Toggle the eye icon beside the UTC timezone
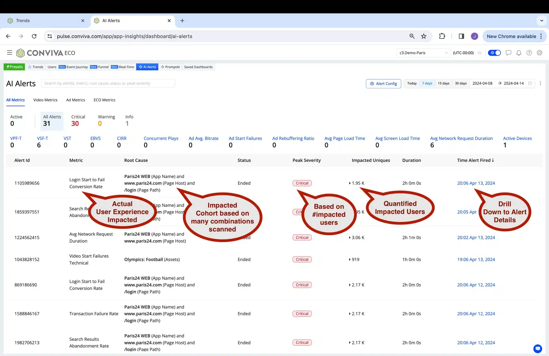549x356 pixels. [480, 53]
